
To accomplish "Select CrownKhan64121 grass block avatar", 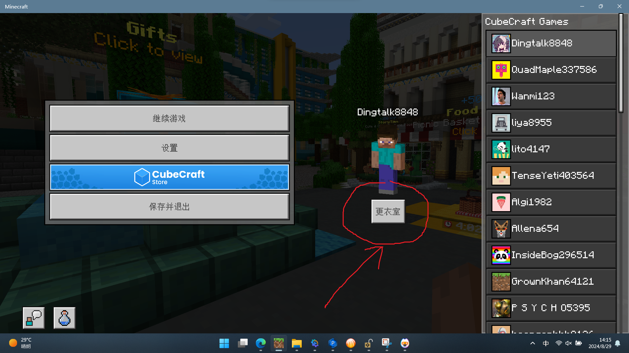I will pos(501,282).
